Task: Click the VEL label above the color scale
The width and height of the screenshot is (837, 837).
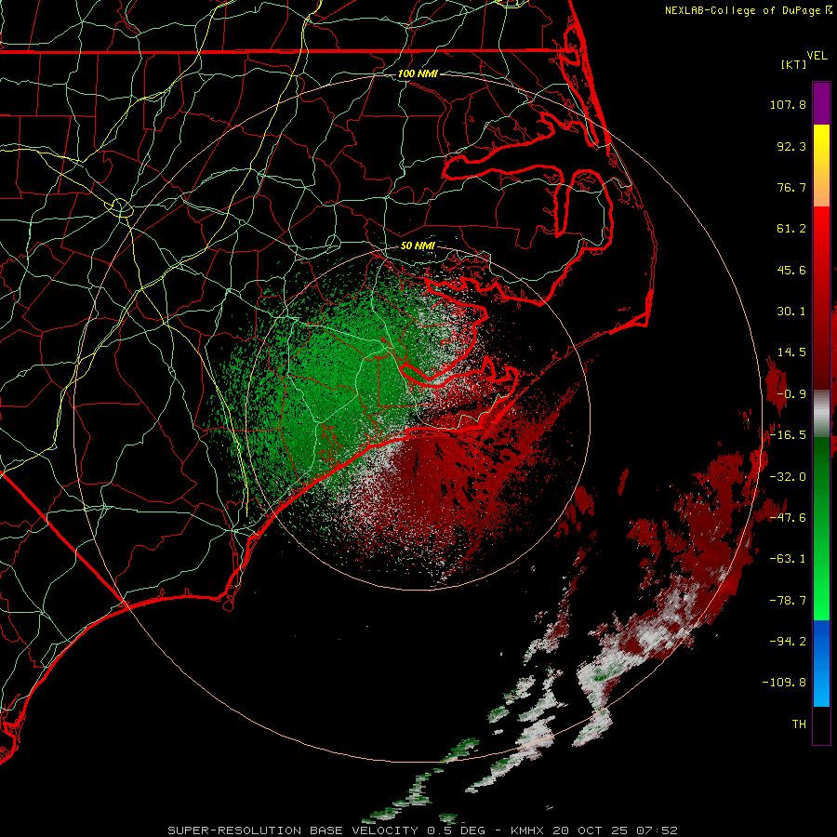Action: 817,56
